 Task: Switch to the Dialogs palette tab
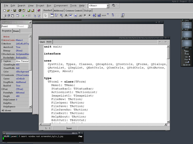point(88,11)
